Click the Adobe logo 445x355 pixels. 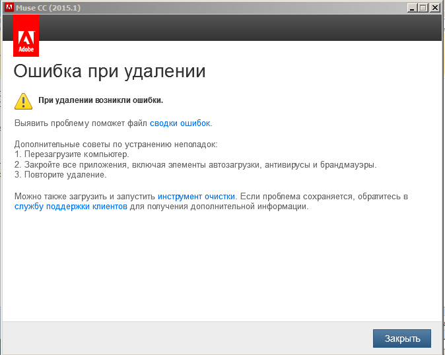[26, 36]
